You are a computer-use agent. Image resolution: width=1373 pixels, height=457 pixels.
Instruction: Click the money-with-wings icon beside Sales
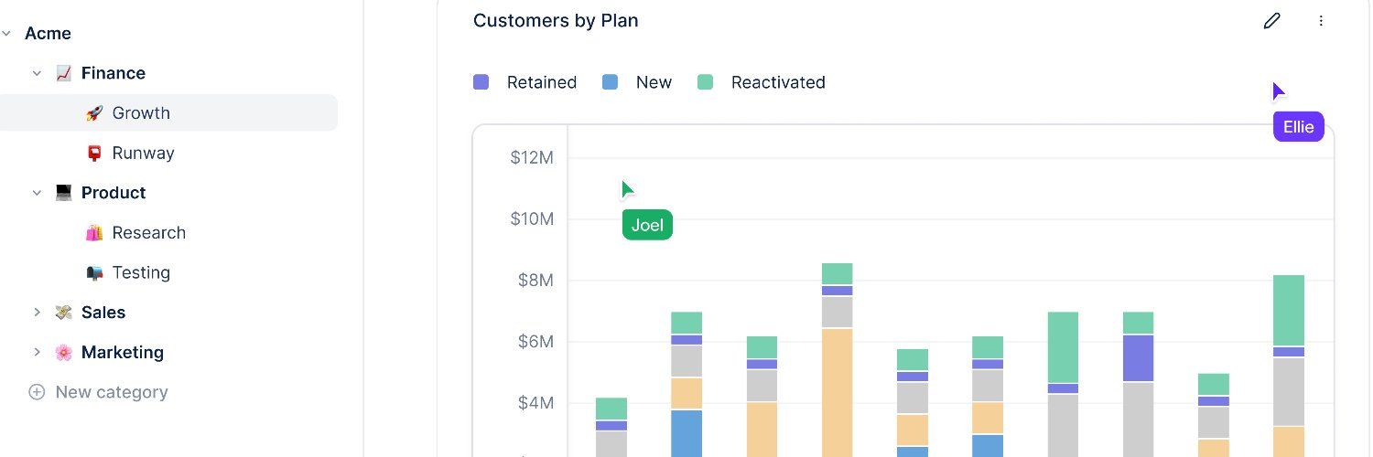[x=63, y=313]
